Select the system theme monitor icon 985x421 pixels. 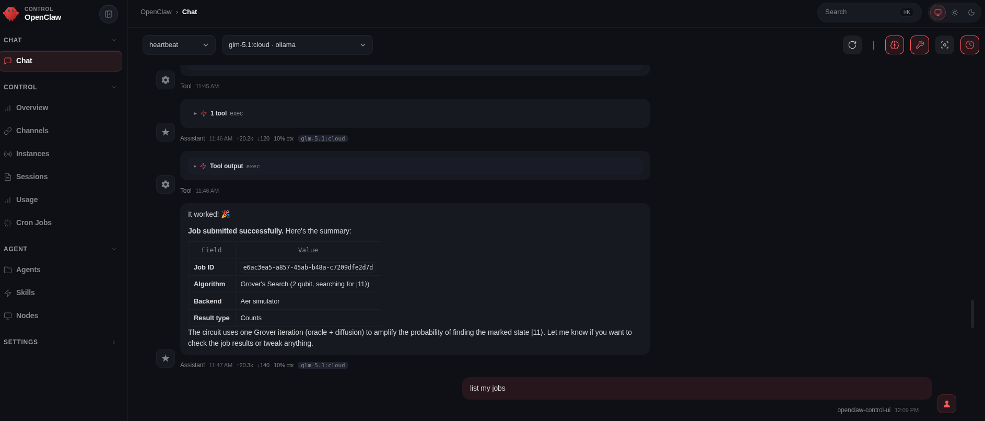coord(938,13)
